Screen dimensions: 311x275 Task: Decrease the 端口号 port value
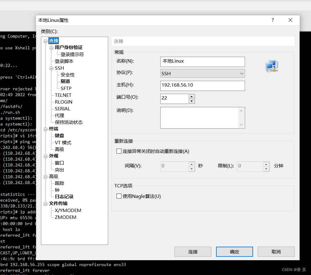click(191, 101)
